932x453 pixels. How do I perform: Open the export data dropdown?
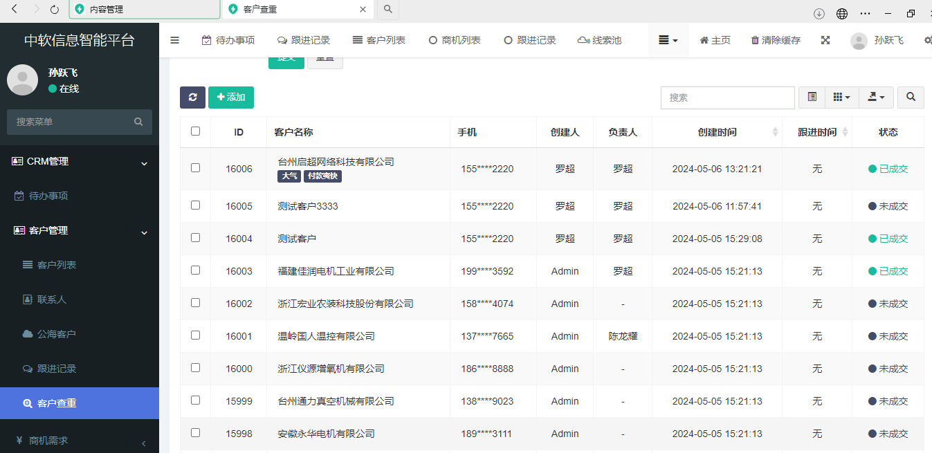876,98
